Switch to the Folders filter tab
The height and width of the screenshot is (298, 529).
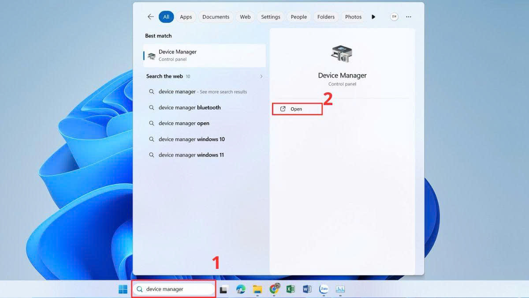point(326,17)
